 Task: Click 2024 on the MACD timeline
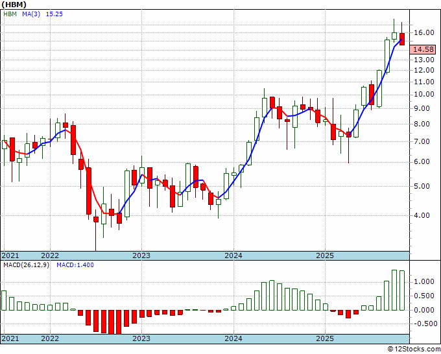click(x=233, y=338)
